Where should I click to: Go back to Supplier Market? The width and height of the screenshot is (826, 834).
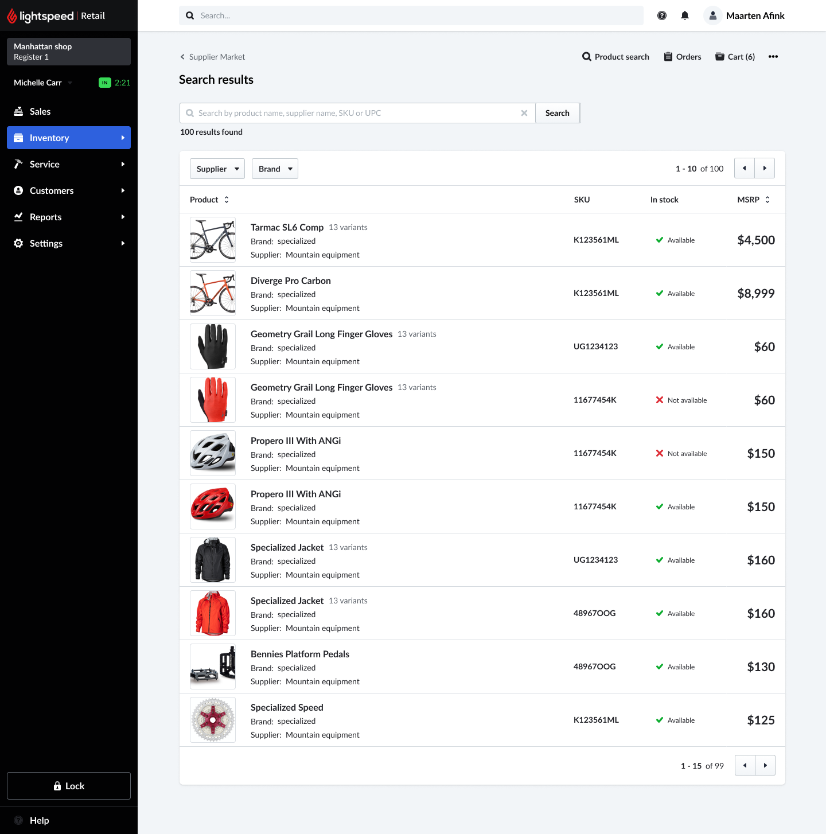pyautogui.click(x=212, y=57)
